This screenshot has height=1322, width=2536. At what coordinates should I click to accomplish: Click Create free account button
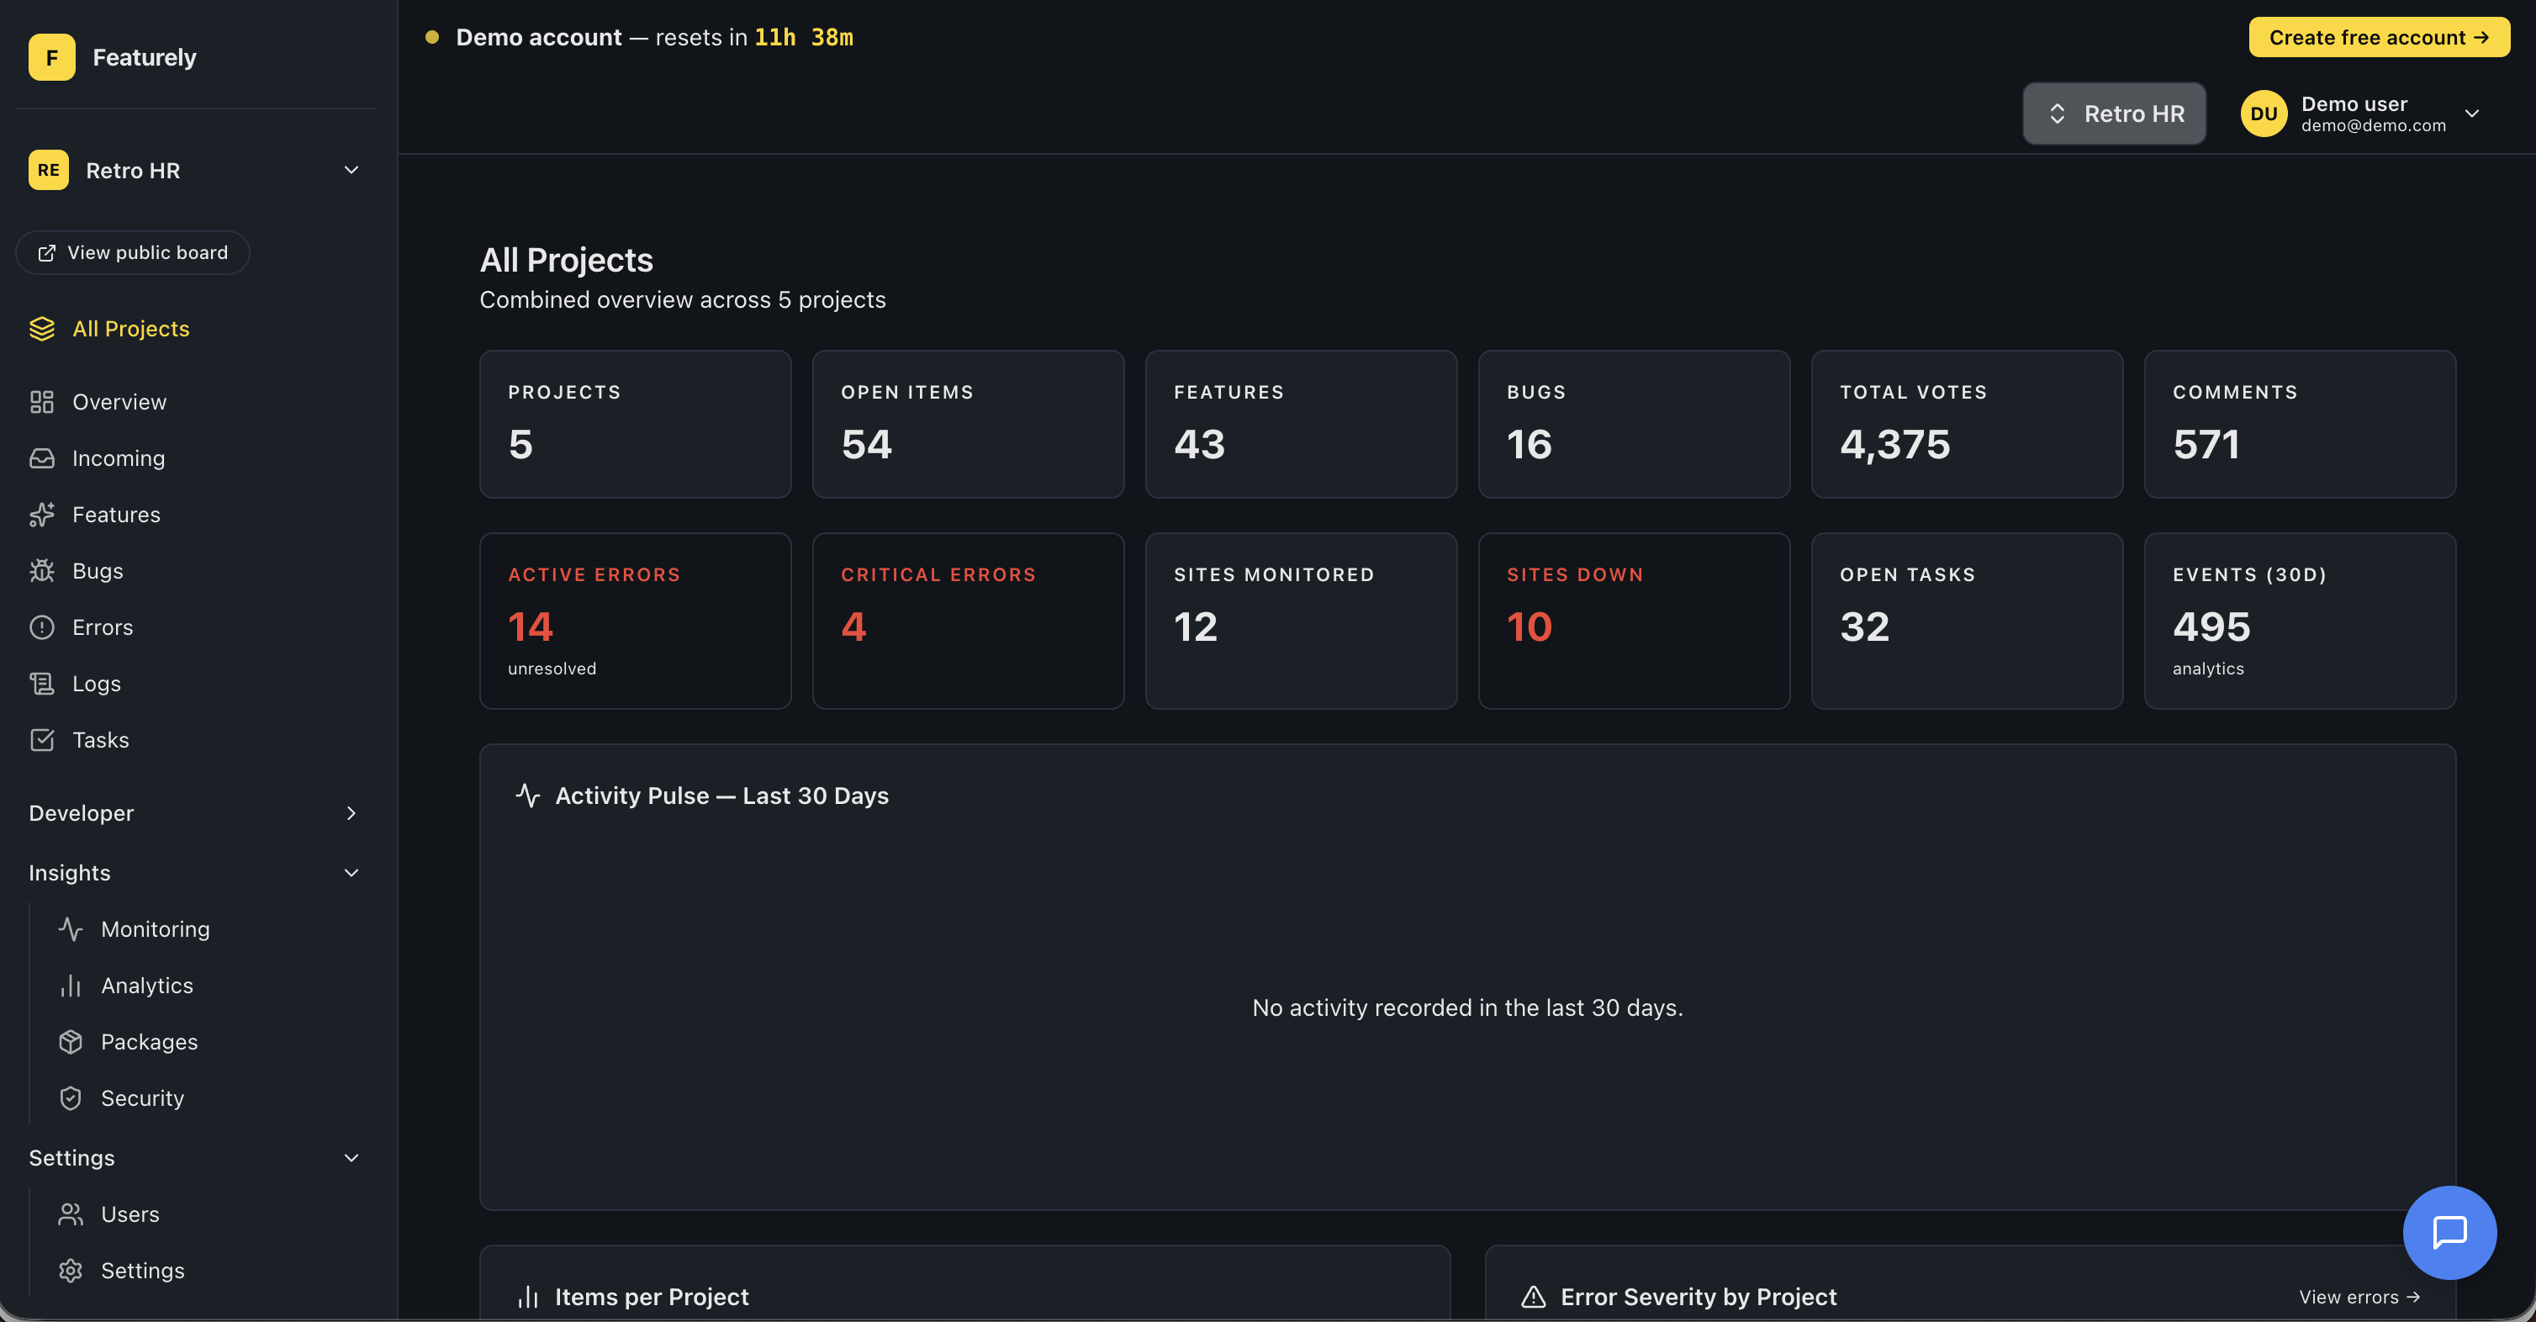pyautogui.click(x=2378, y=37)
